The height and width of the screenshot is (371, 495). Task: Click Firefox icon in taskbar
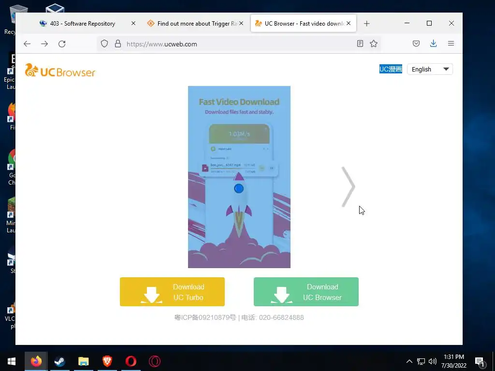[36, 361]
